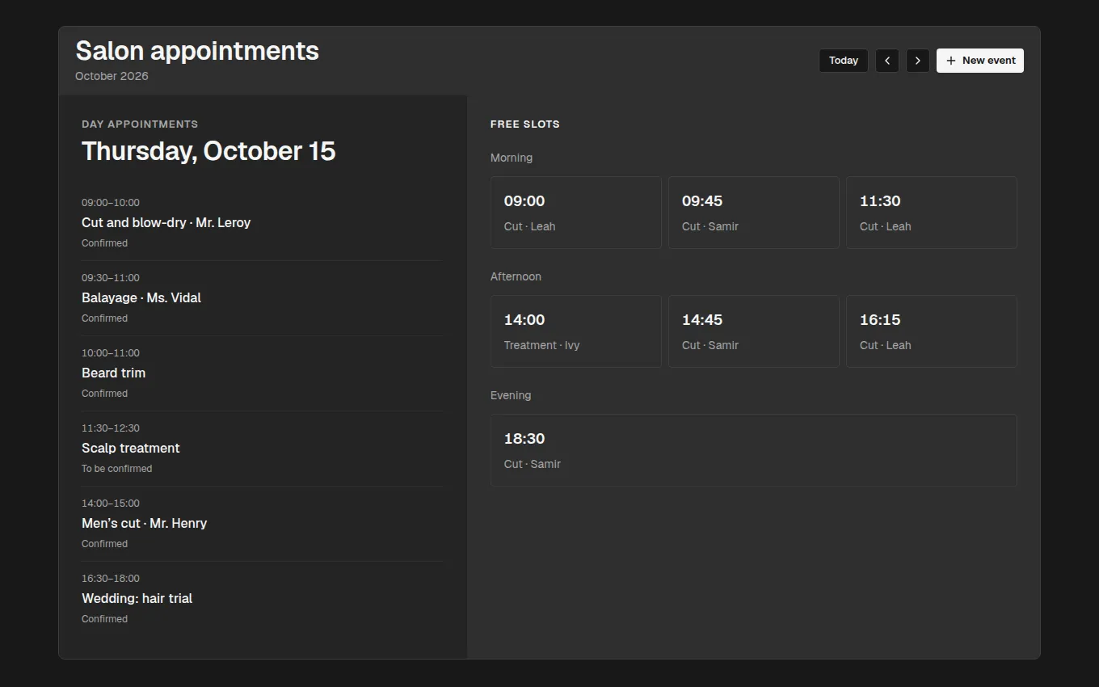Click the Salon appointments title

coord(197,50)
